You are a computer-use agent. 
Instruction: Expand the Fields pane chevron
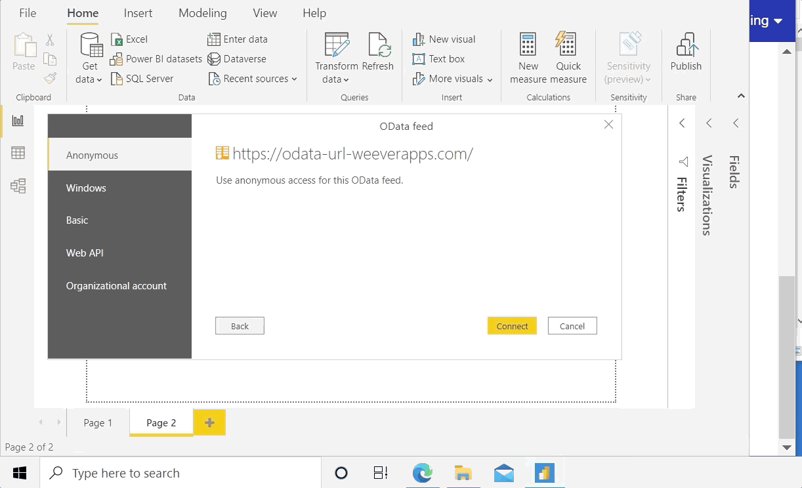click(736, 123)
